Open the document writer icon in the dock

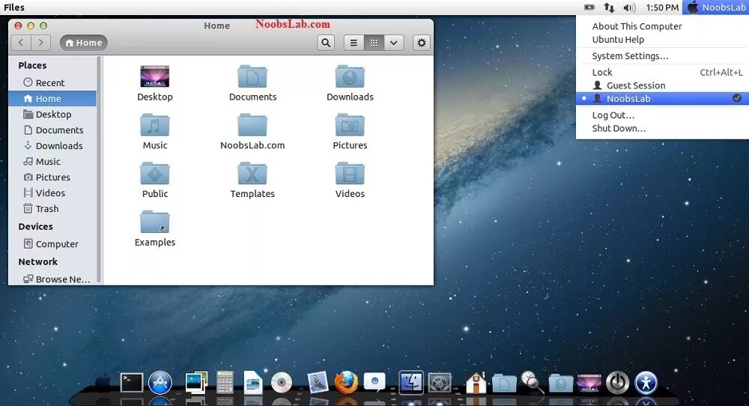[252, 383]
